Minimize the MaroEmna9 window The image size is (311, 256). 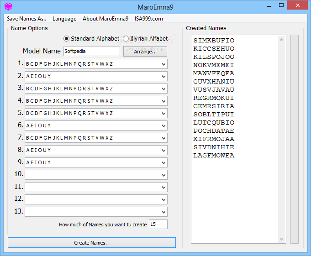(269, 5)
